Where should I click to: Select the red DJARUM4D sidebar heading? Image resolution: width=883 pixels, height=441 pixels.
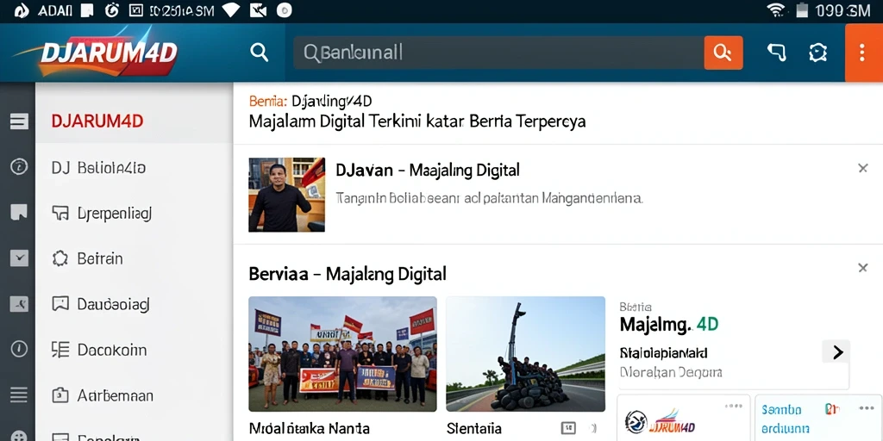point(97,121)
